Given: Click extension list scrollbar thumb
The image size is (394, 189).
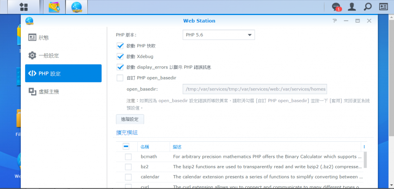Looking at the screenshot, I should [x=365, y=160].
